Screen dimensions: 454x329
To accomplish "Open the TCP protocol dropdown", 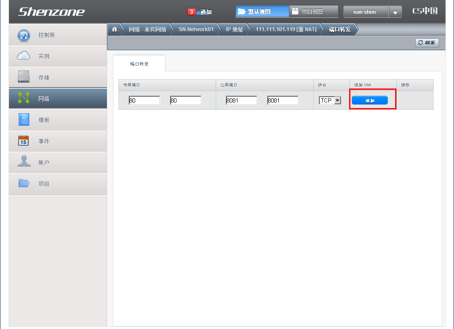I will pos(330,100).
